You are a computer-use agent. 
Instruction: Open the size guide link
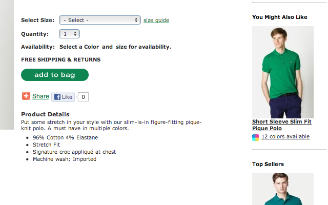point(156,20)
